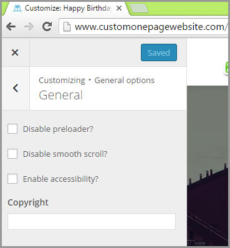Click the browser back arrow
This screenshot has width=230, height=248.
[11, 26]
